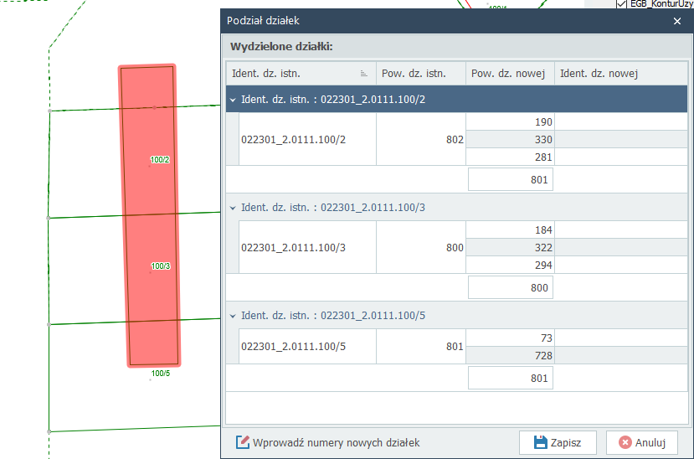Click the sort icon in Ident. dz. istn. header
This screenshot has height=459, width=694.
[363, 74]
